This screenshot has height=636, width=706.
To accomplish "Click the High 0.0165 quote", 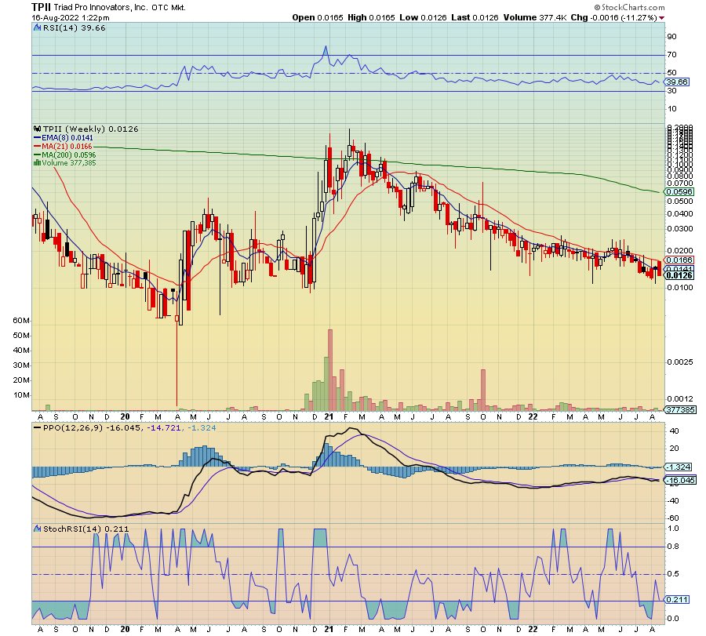I will tap(371, 17).
